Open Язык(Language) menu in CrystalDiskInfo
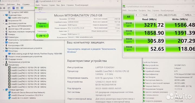The image size is (195, 103). [x=82, y=5]
